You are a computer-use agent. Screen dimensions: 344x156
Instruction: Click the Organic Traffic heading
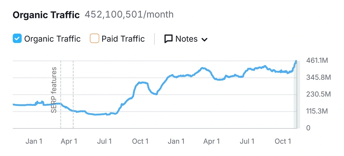pos(46,15)
